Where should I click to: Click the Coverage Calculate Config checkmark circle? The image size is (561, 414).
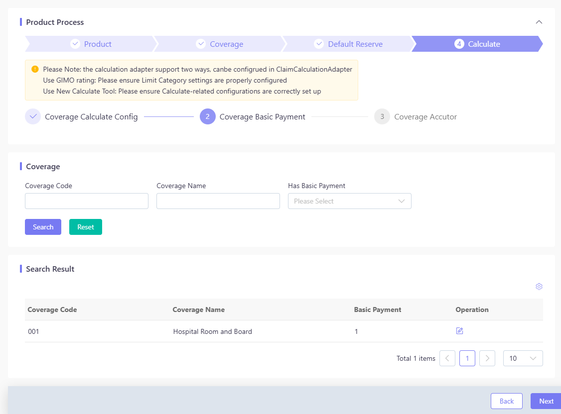33,116
